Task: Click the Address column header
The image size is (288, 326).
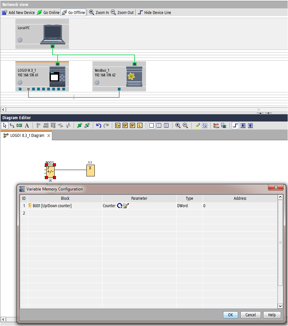Action: click(240, 198)
